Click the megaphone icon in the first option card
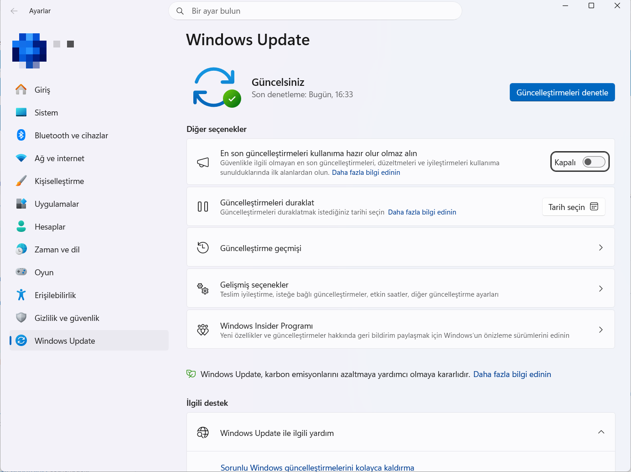This screenshot has width=631, height=472. pyautogui.click(x=203, y=163)
